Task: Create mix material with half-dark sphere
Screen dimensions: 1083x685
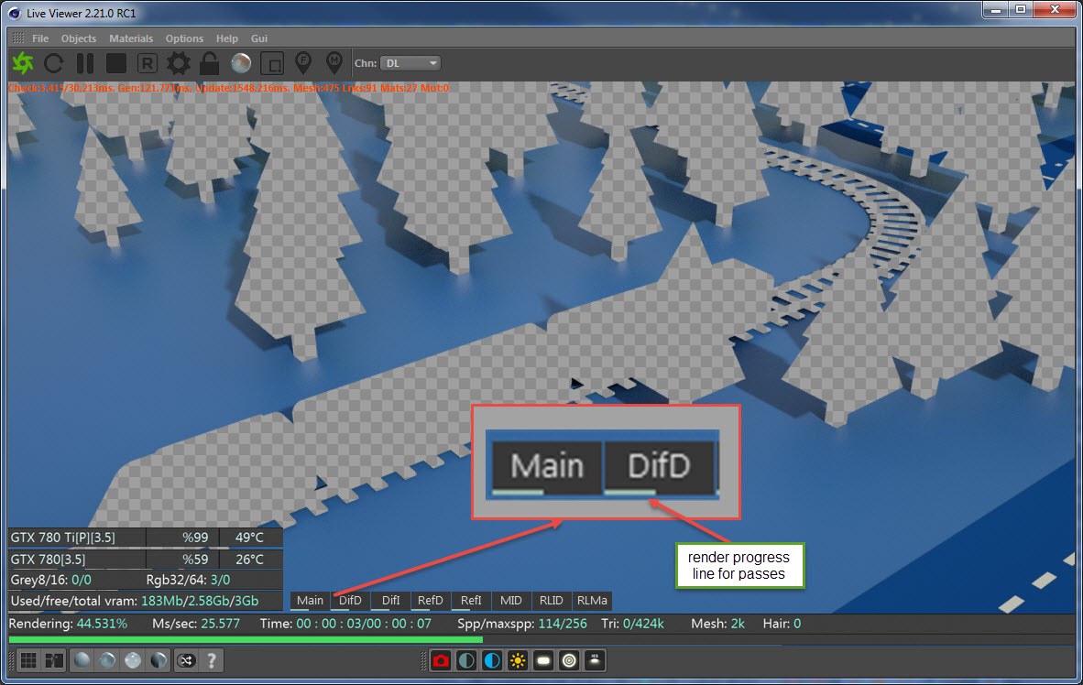Action: click(159, 661)
